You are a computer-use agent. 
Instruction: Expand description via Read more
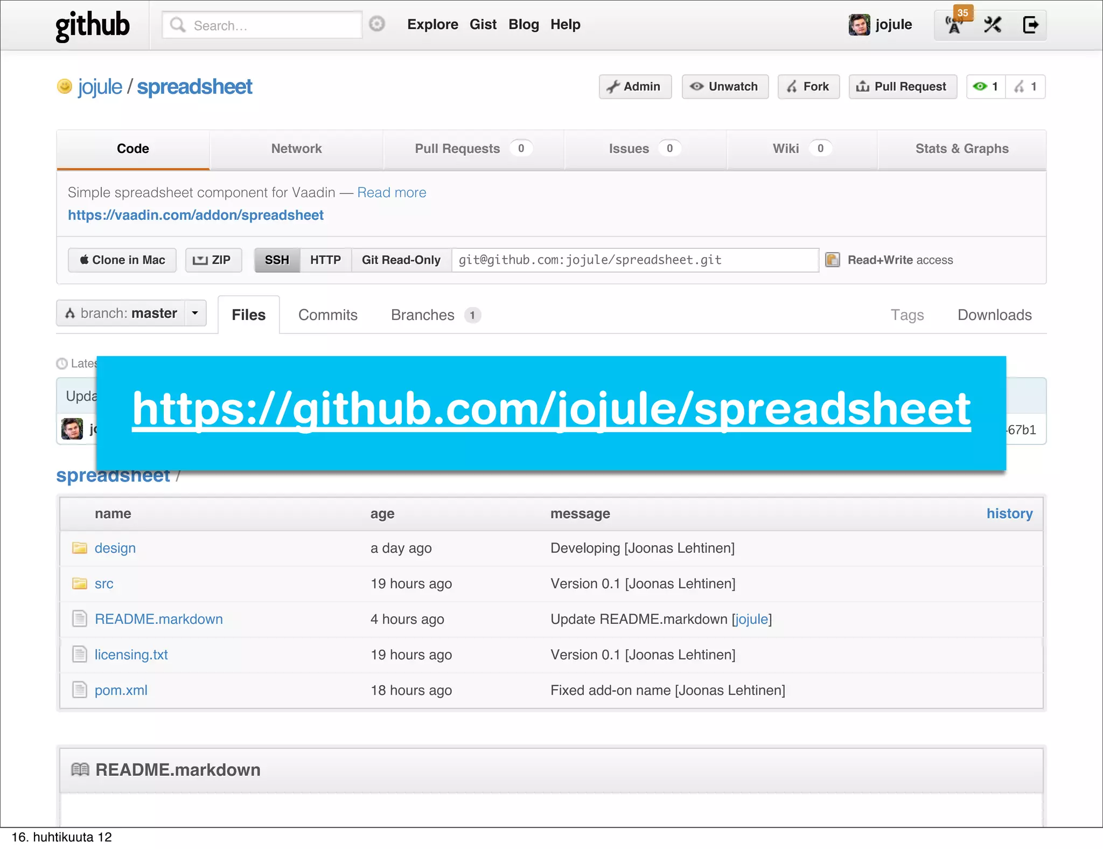coord(392,192)
